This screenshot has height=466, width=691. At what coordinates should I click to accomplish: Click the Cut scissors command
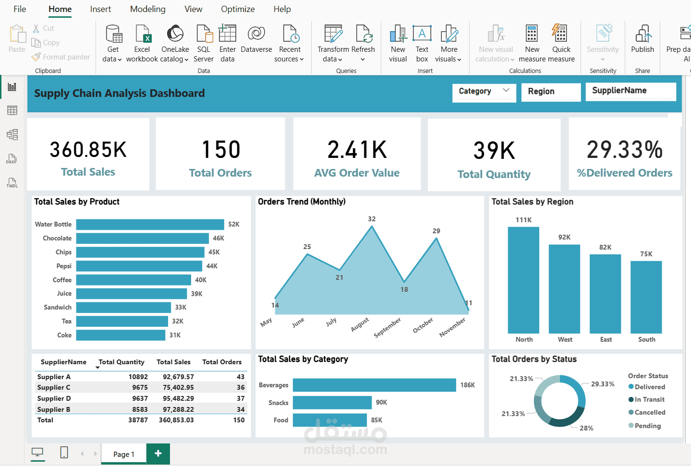click(43, 28)
